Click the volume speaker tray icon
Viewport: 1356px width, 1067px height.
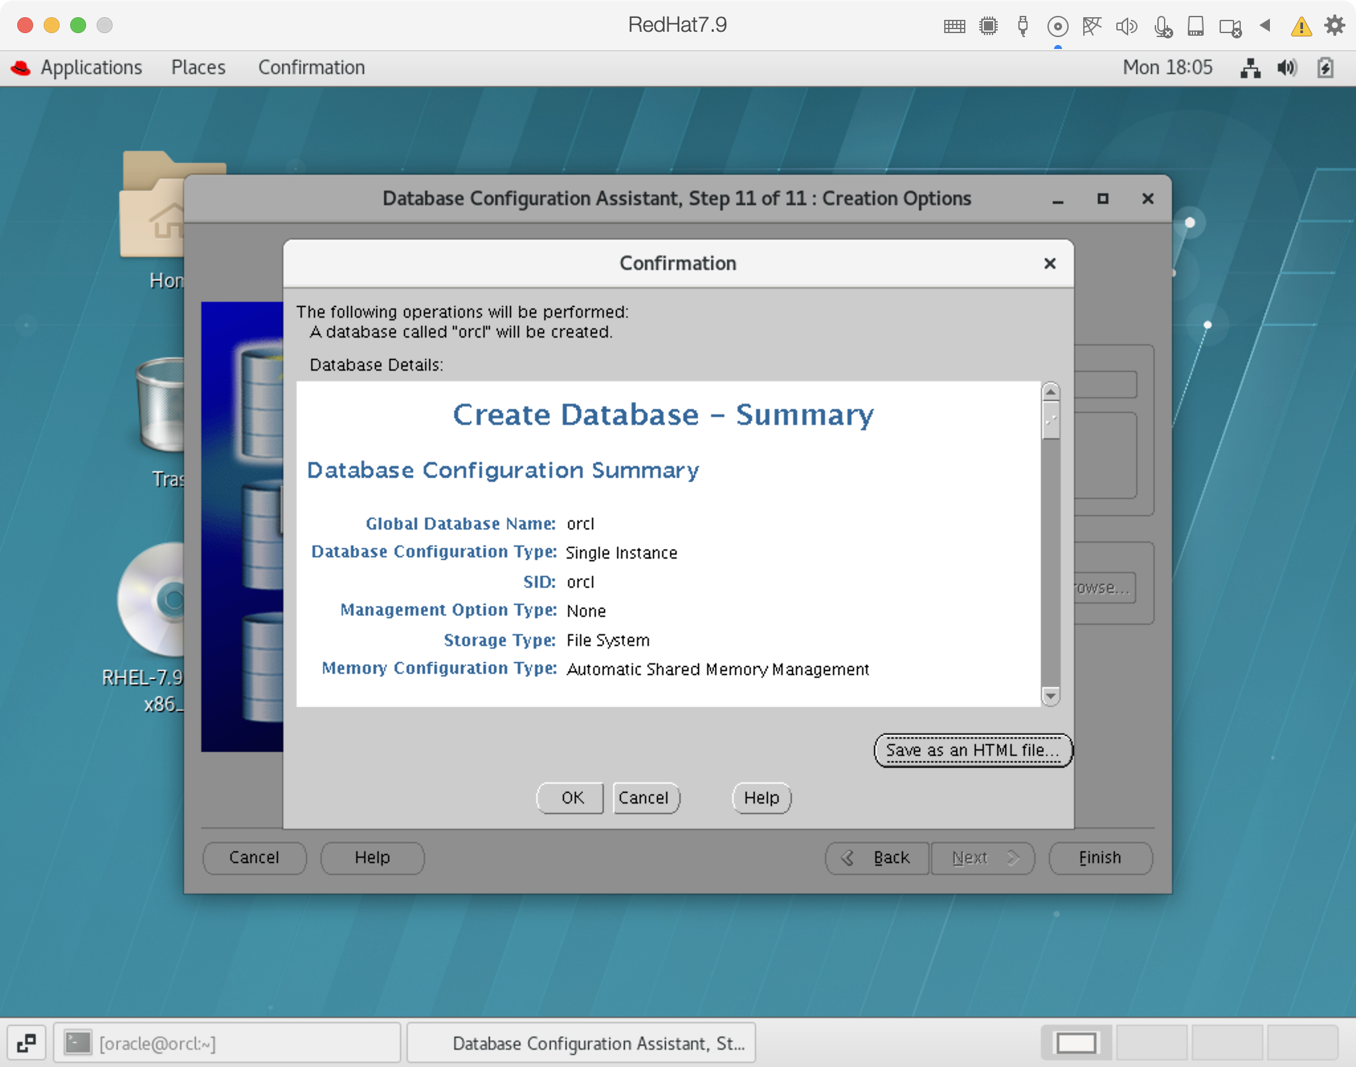1287,68
